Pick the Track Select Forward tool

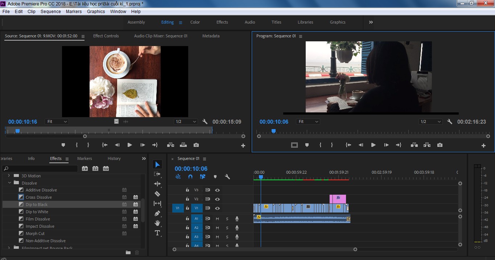pos(157,174)
